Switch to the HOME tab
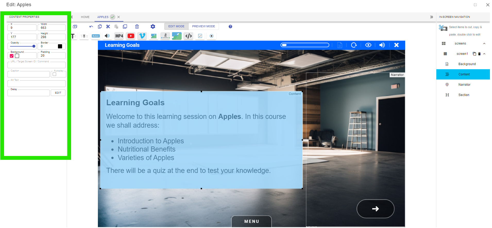Screen dimensions: 492x228 pos(85,17)
